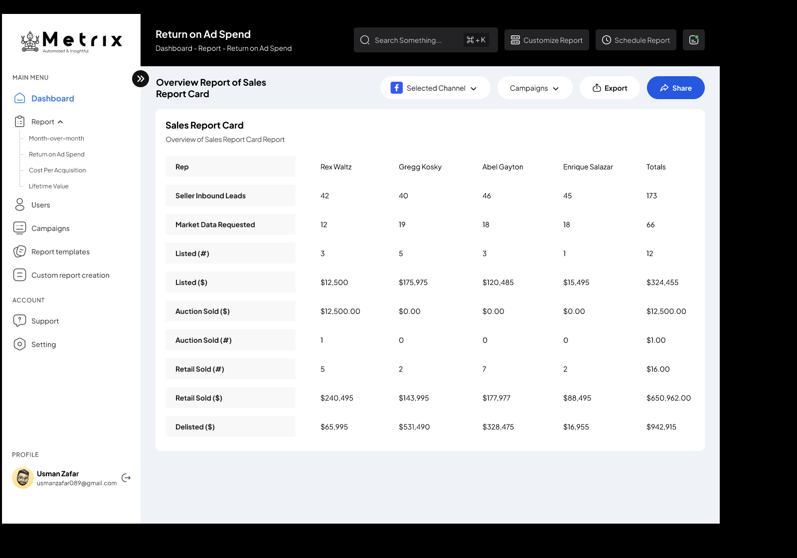The width and height of the screenshot is (797, 558).
Task: Click the $650,962.00 Retail Sold total
Action: point(668,398)
